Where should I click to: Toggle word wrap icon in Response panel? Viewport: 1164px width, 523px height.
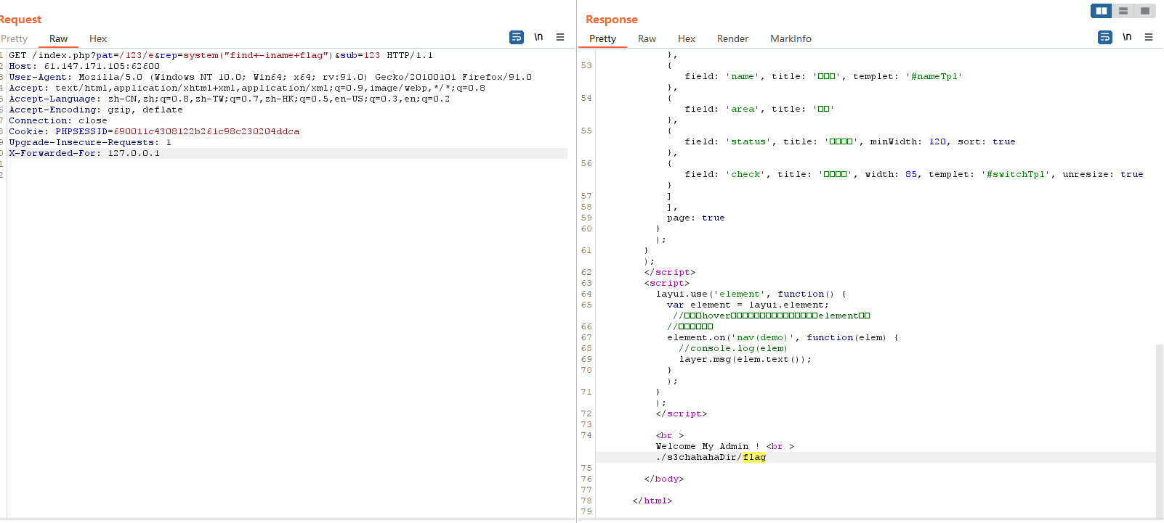(x=1105, y=37)
